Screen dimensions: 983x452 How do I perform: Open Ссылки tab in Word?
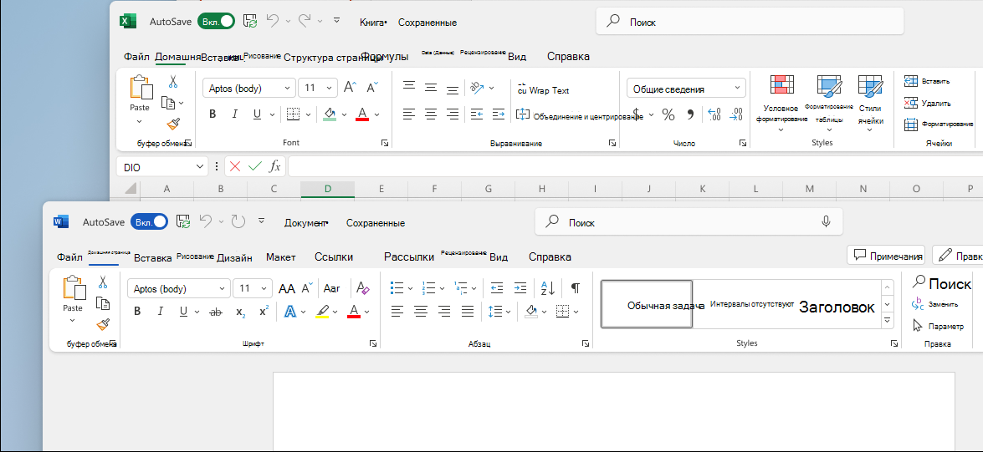click(x=334, y=257)
